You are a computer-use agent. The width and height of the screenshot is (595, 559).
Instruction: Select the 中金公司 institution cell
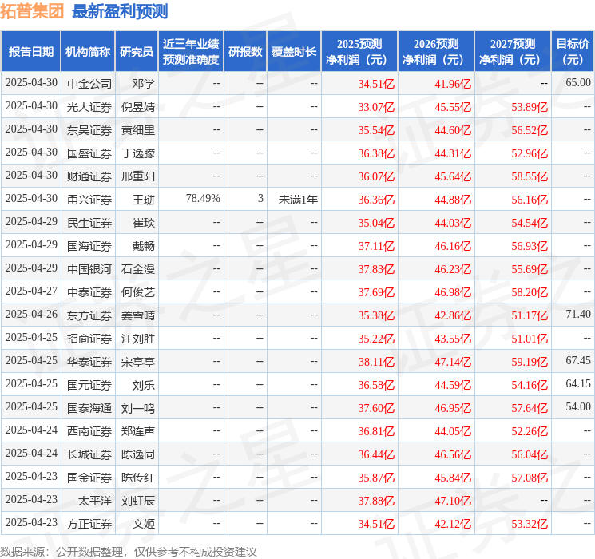coord(89,83)
